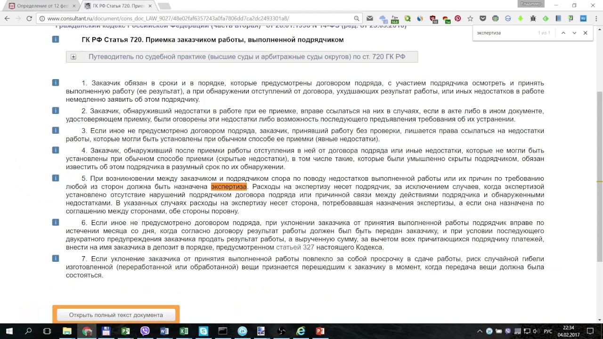Open full document text button
Image resolution: width=603 pixels, height=339 pixels.
[x=116, y=315]
